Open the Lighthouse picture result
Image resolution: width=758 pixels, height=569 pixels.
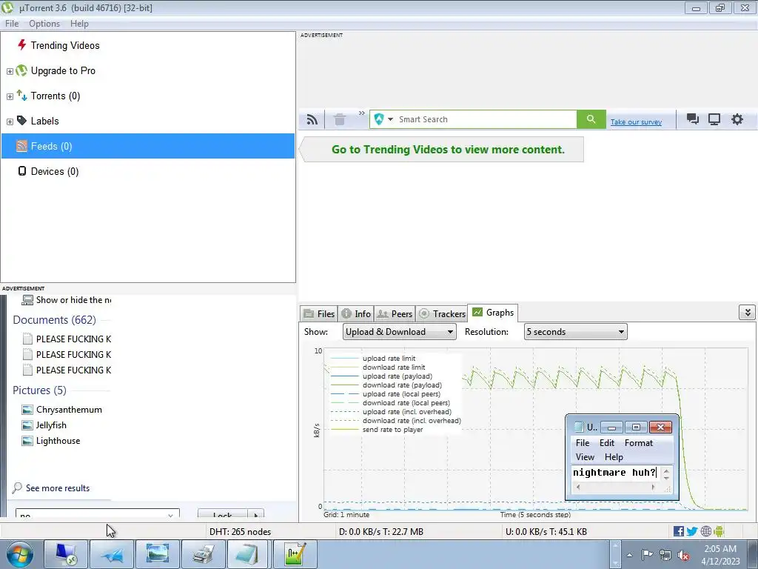point(51,441)
